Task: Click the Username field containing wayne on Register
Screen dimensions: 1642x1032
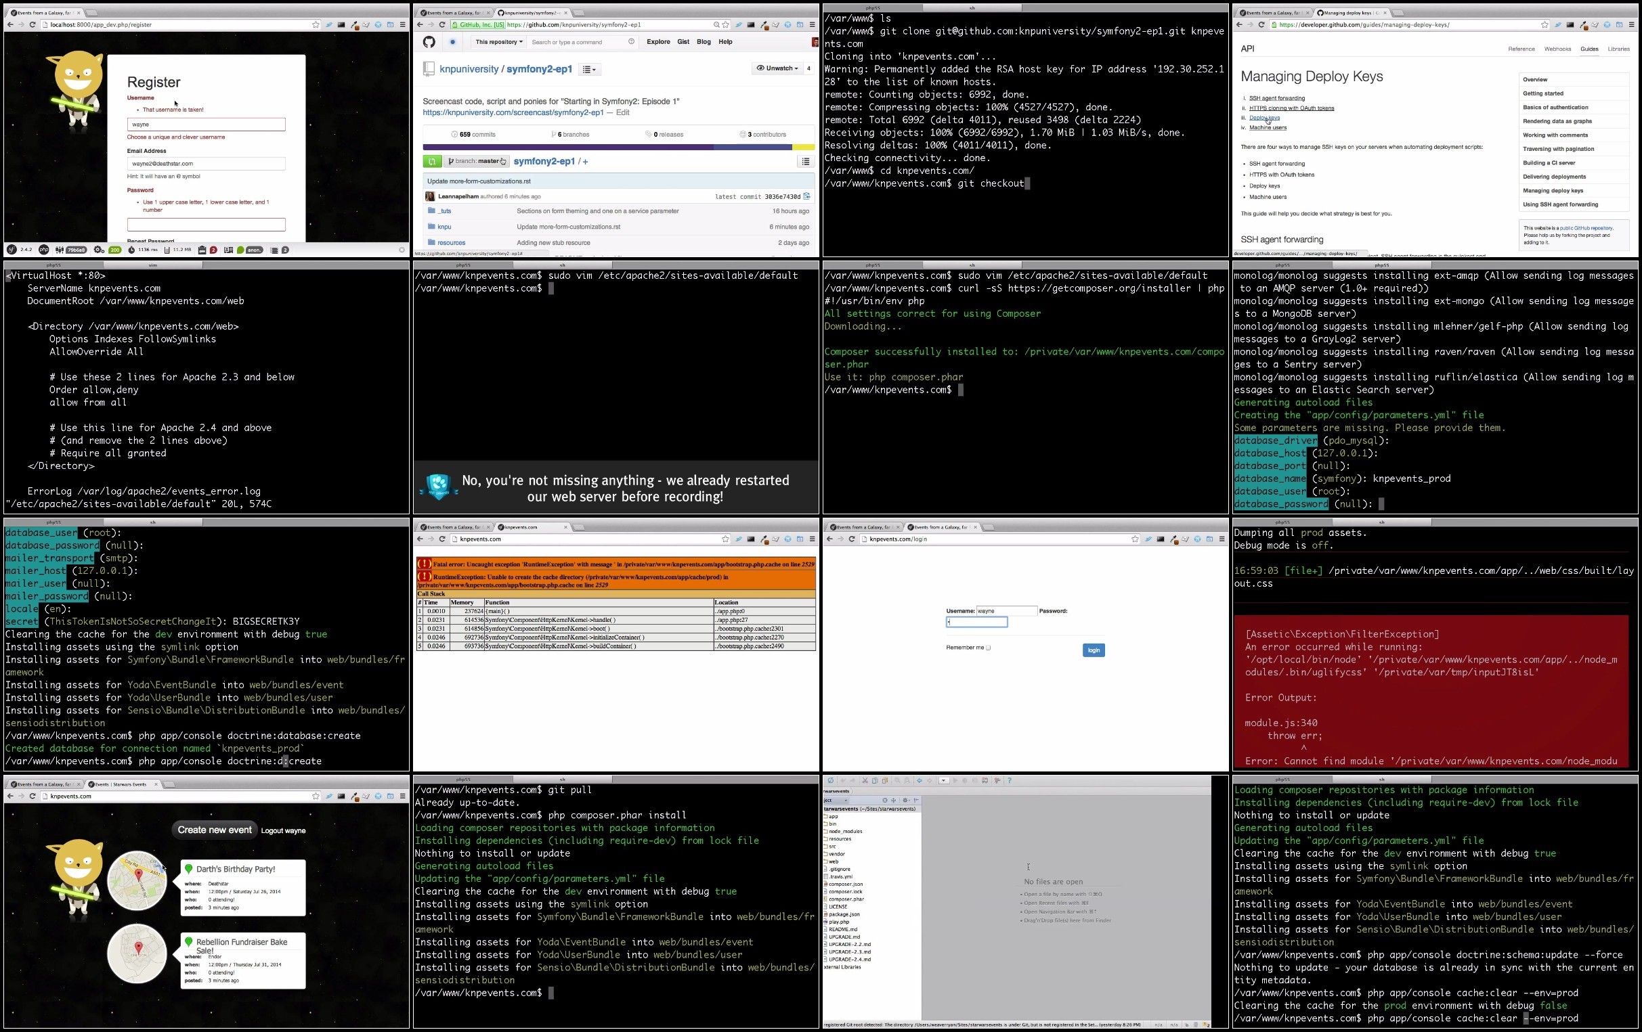Action: [x=206, y=125]
